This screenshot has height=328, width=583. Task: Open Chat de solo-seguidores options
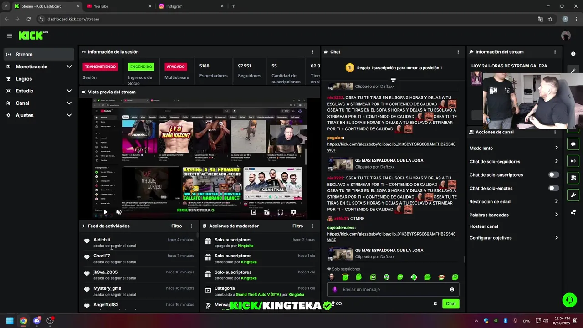point(514,161)
